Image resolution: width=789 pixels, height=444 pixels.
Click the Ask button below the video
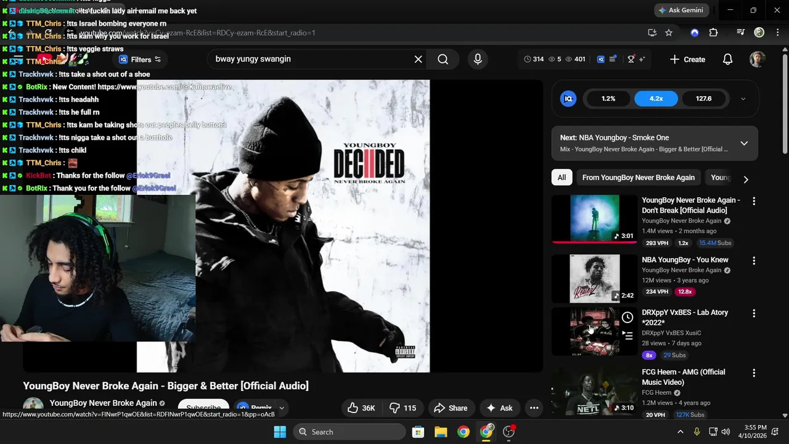click(x=499, y=408)
